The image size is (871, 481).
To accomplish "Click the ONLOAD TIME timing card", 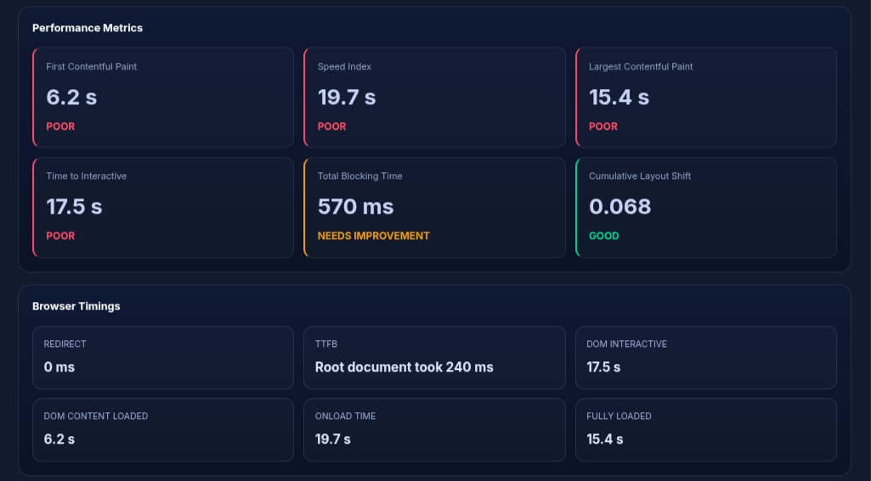I will [434, 429].
